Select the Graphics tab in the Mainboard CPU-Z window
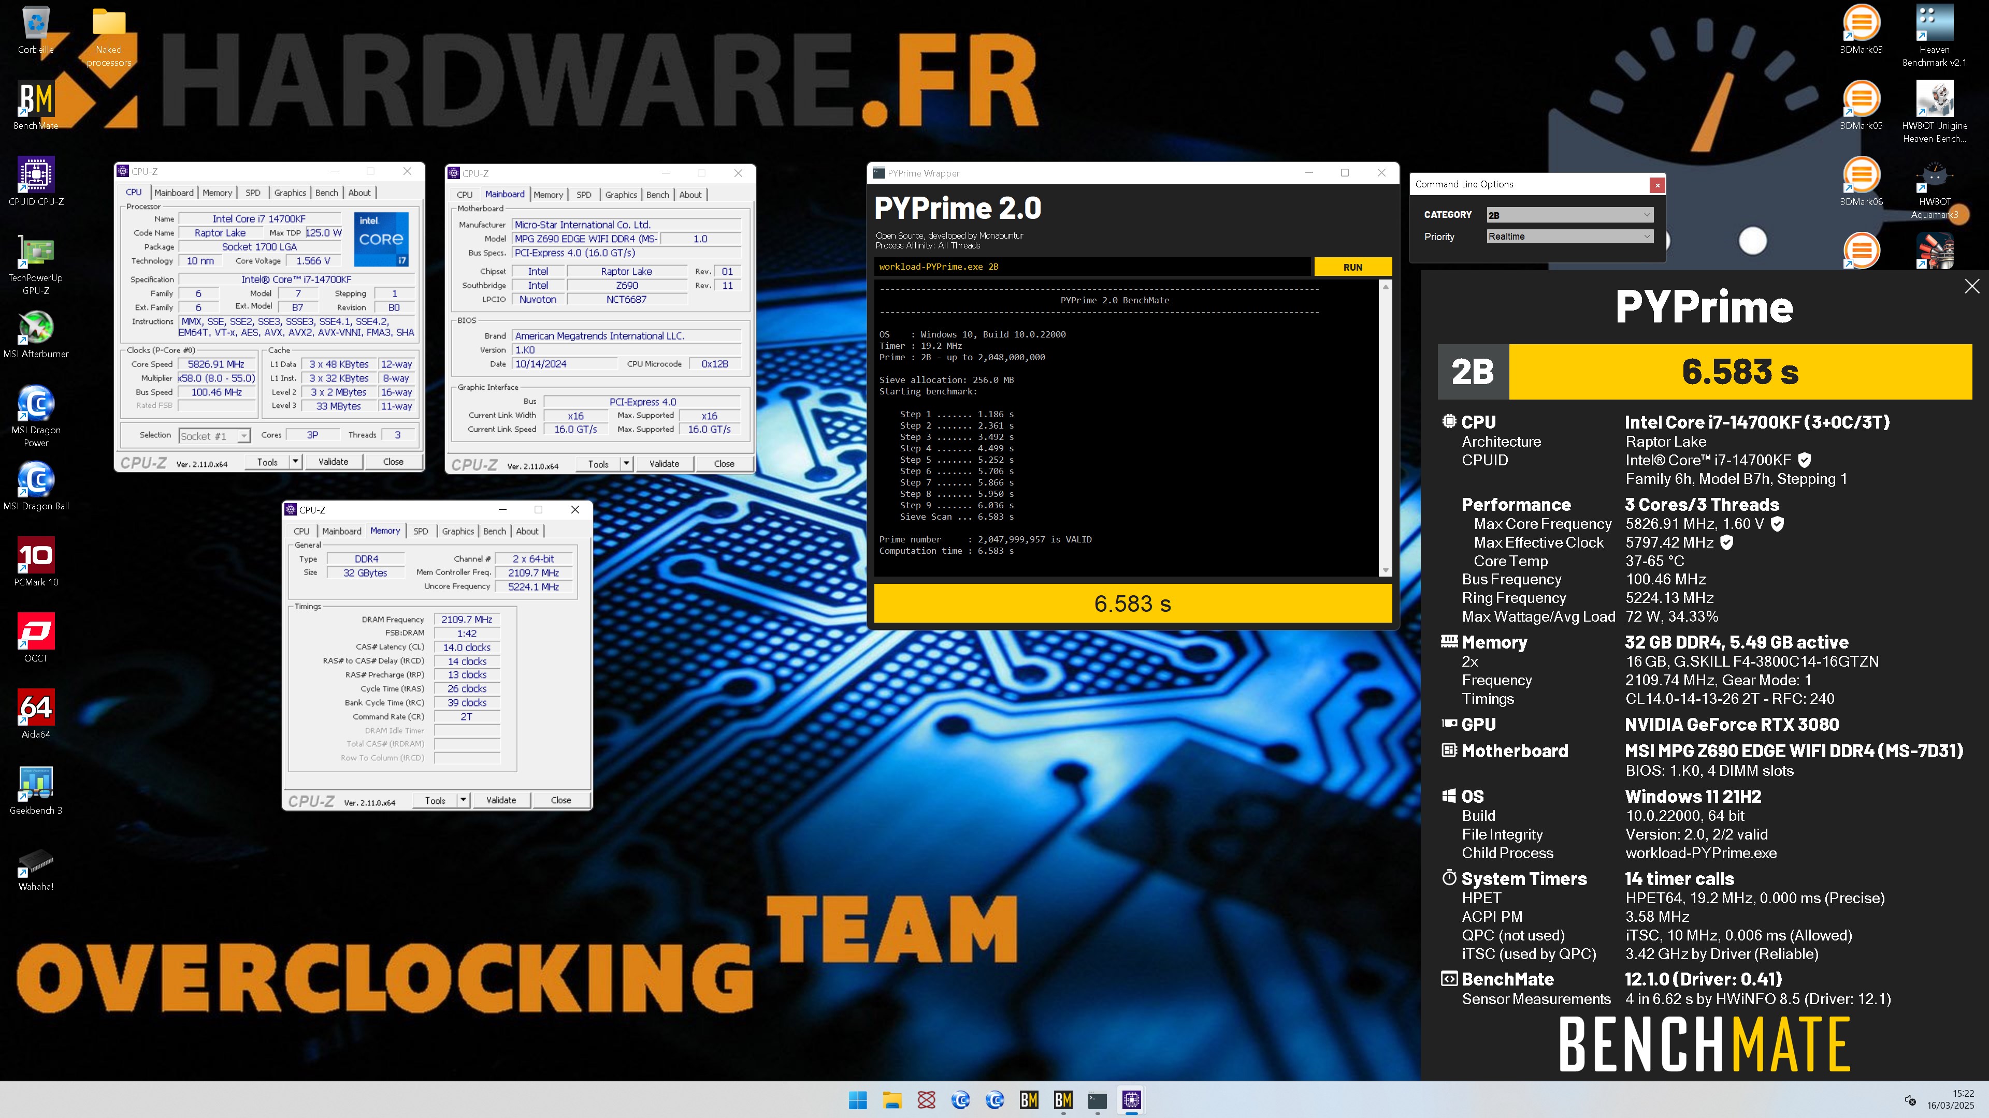The height and width of the screenshot is (1118, 1989). 621,195
